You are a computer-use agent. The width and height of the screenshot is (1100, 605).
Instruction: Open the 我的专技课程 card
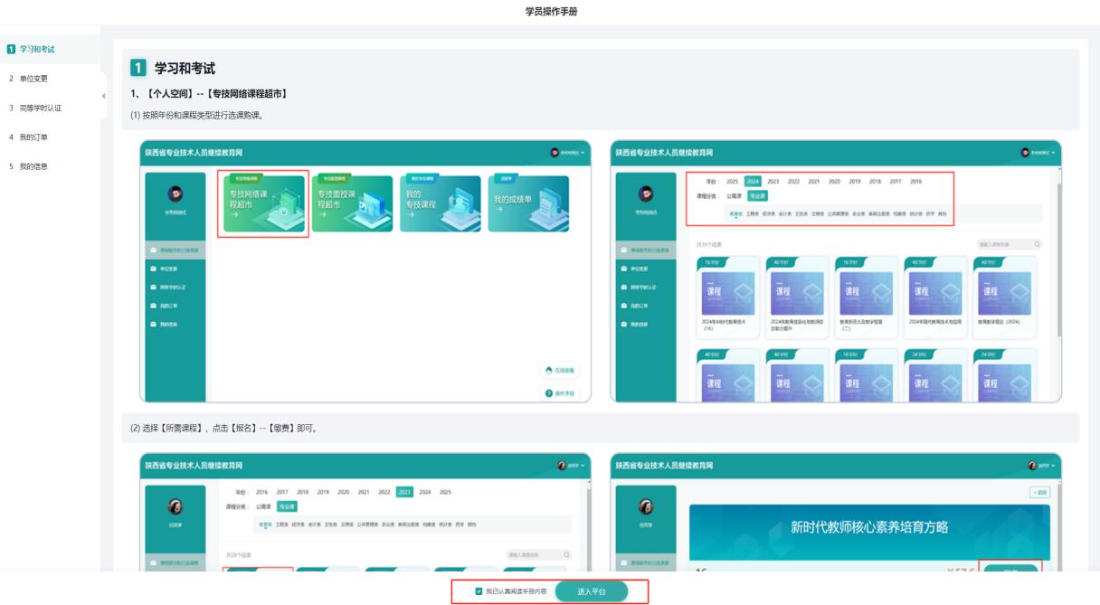440,203
